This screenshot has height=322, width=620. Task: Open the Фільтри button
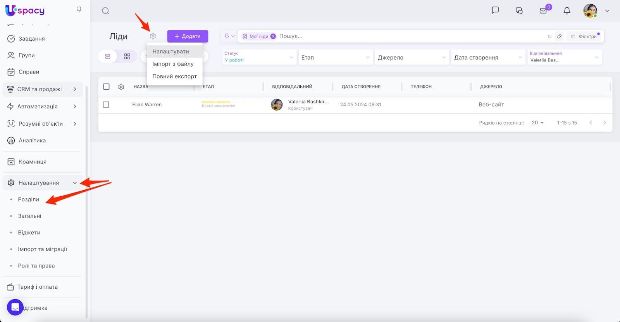click(x=584, y=36)
